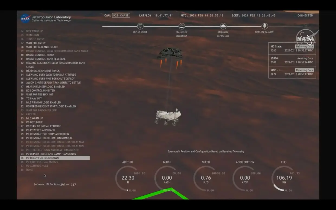Select step 18 RCS CONTROL INHIBITED

pos(38,91)
